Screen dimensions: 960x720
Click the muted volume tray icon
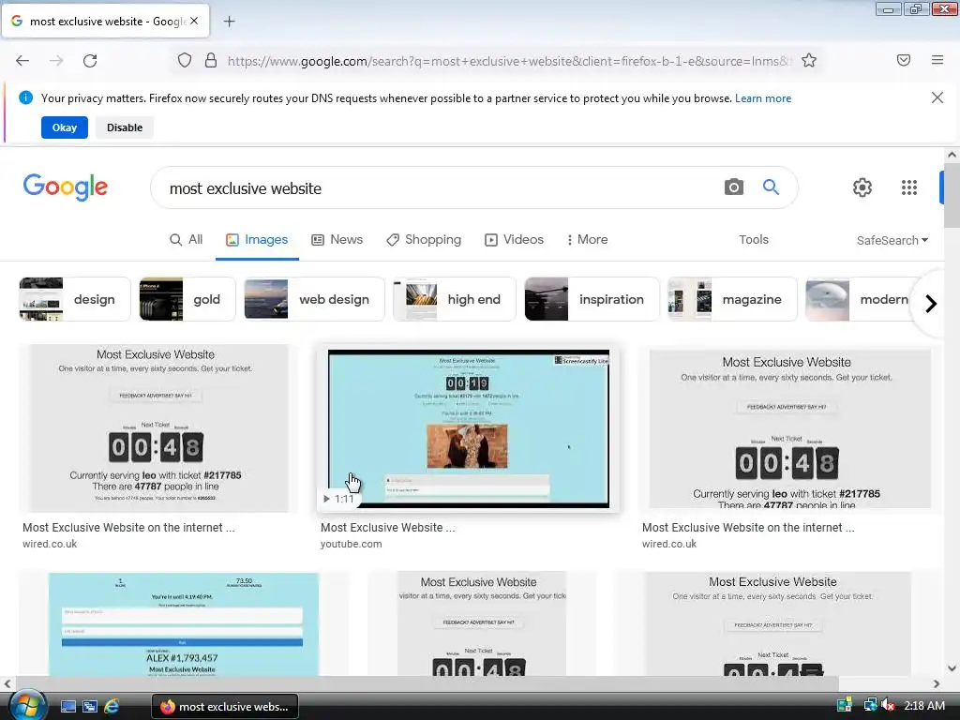tap(888, 705)
